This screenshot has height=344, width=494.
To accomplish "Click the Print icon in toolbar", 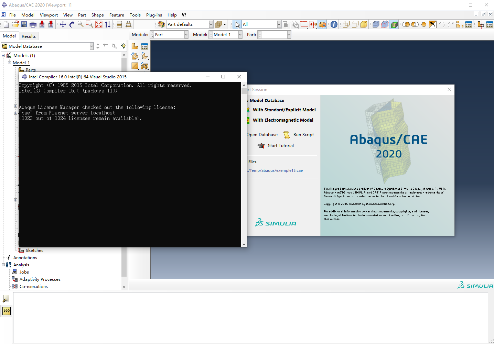I will 33,24.
